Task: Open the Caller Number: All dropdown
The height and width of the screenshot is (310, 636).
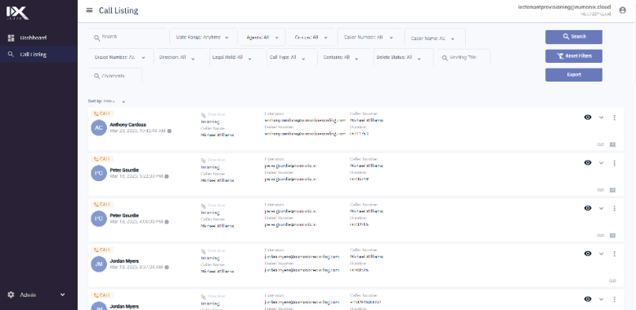Action: pyautogui.click(x=370, y=38)
